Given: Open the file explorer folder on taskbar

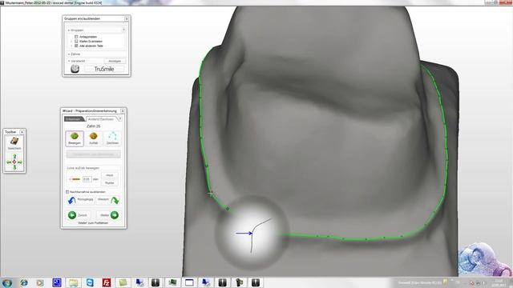Looking at the screenshot, I should pos(73,282).
